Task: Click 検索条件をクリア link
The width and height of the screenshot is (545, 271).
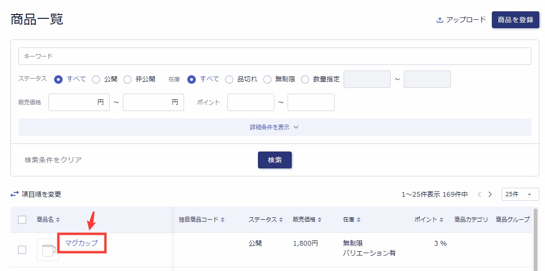Action: [53, 160]
